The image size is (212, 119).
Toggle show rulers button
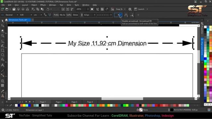(98, 9)
